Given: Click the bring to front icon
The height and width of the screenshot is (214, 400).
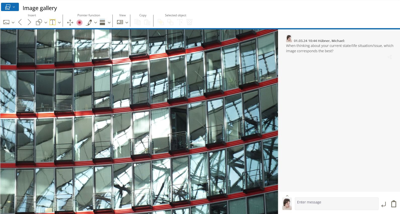Looking at the screenshot, I should click(161, 22).
